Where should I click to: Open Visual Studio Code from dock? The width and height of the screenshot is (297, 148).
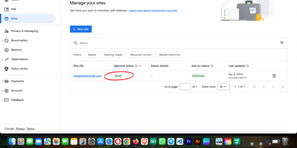click(180, 141)
